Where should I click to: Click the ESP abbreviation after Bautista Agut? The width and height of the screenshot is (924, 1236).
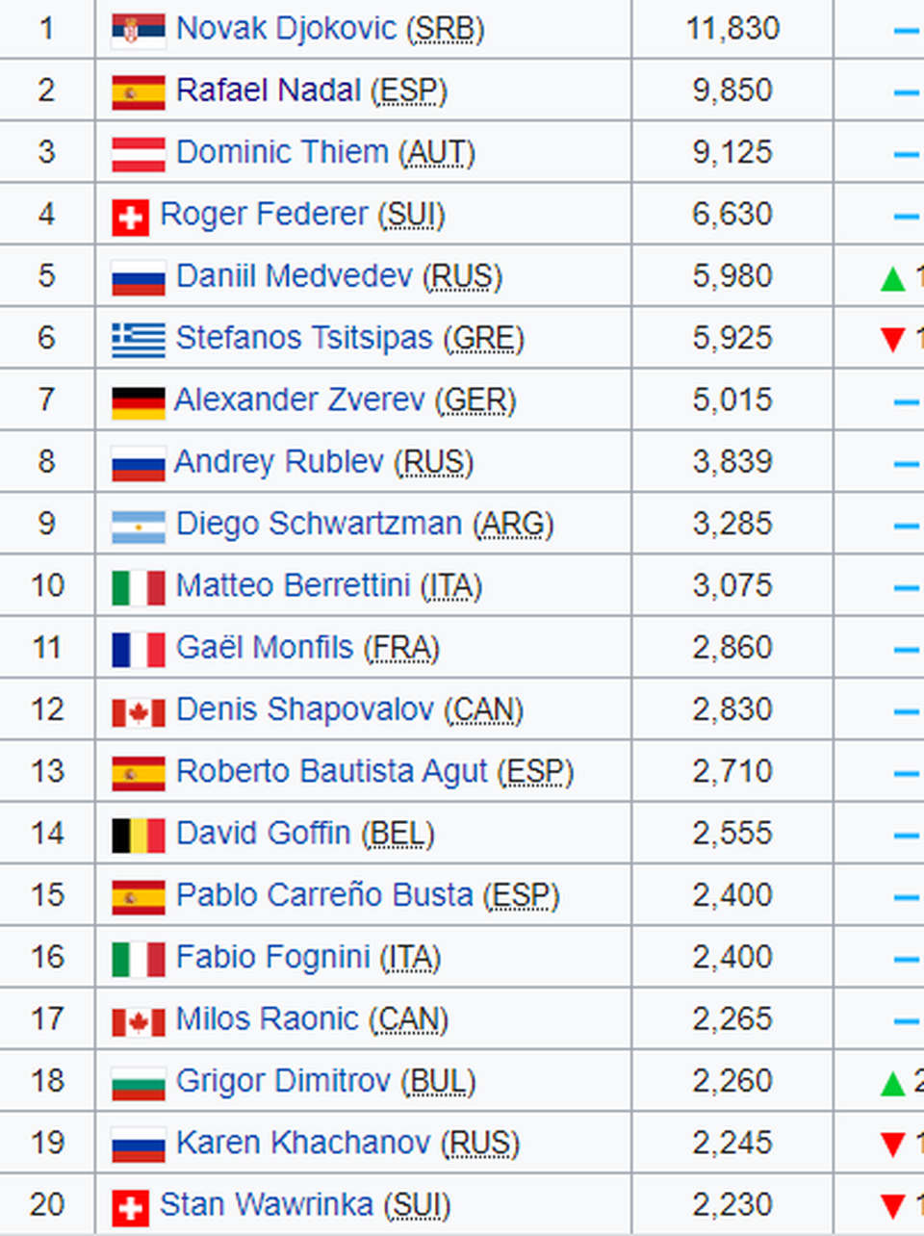[535, 772]
